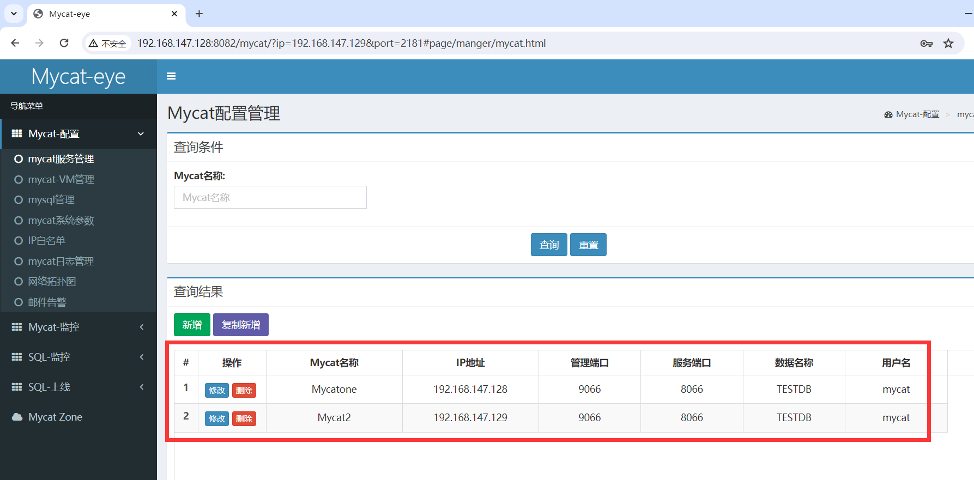Viewport: 974px width, 480px height.
Task: Click the SQL-上线 grid icon
Action: (17, 387)
